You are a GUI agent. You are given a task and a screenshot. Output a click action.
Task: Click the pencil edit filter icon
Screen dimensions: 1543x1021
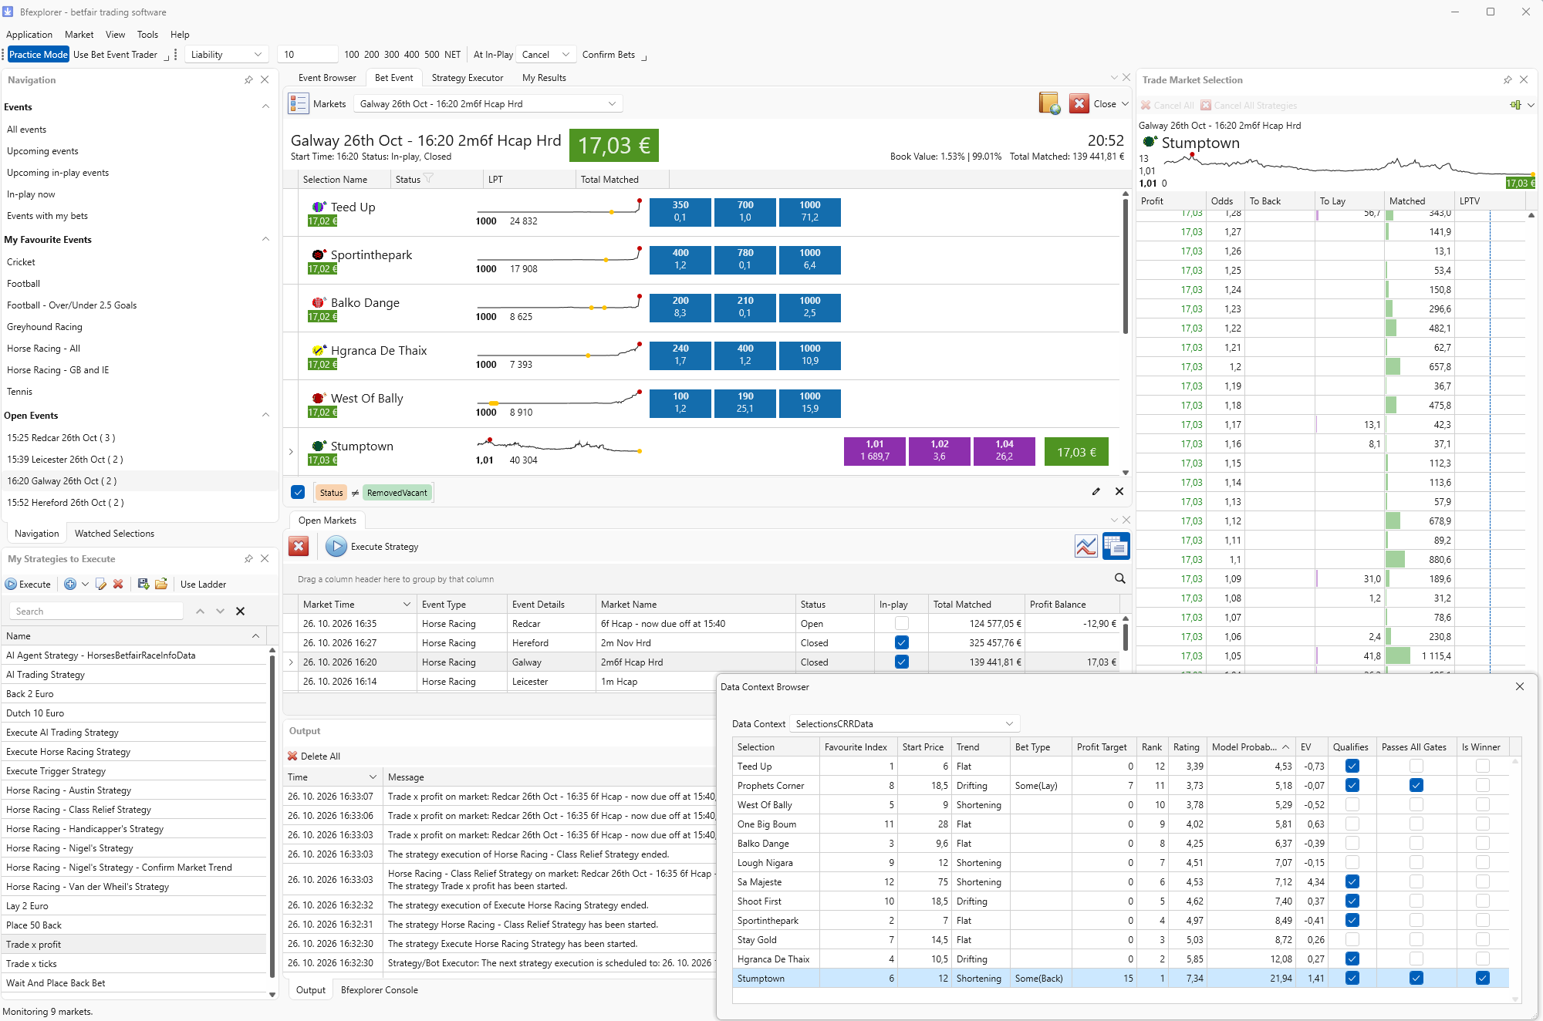pos(1096,492)
